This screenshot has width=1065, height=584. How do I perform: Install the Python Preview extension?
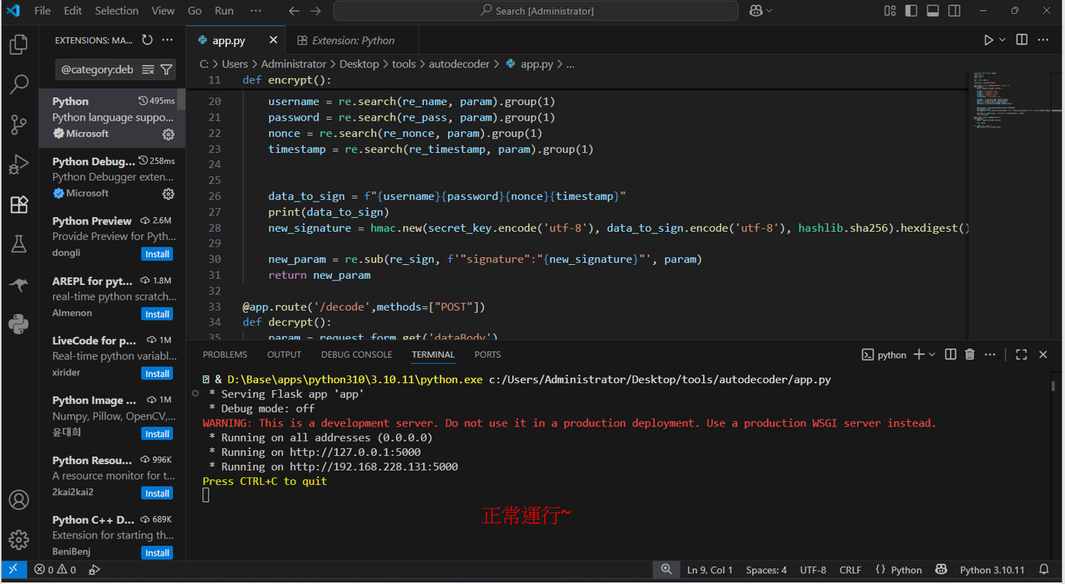[x=158, y=254]
